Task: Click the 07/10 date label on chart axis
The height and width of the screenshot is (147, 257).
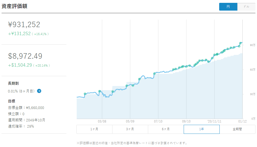Action: coord(158,121)
